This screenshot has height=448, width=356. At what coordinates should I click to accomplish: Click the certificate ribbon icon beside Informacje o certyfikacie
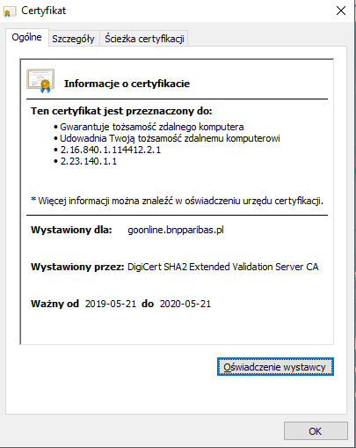click(x=40, y=81)
